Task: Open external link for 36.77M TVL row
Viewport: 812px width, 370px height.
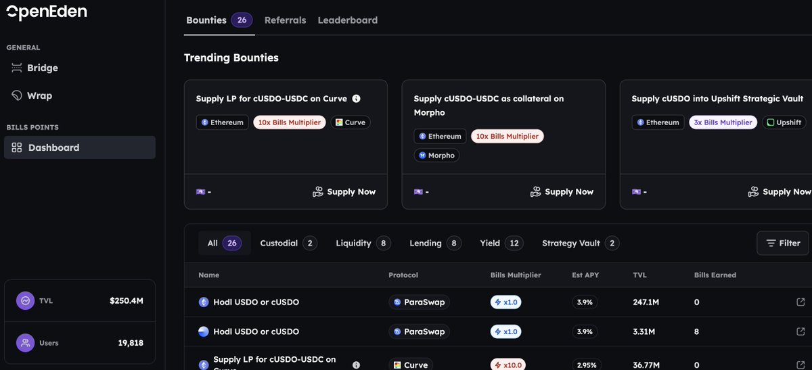Action: (801, 365)
